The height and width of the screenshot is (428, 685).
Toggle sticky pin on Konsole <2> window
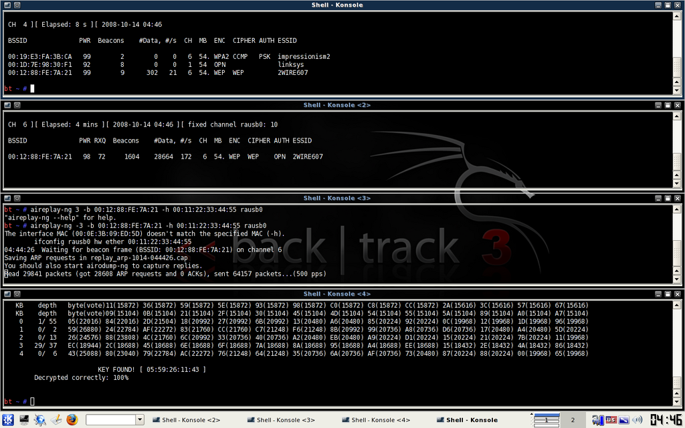click(17, 105)
